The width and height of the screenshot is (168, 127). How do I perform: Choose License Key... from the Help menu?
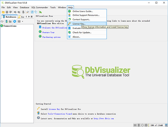(x=79, y=24)
